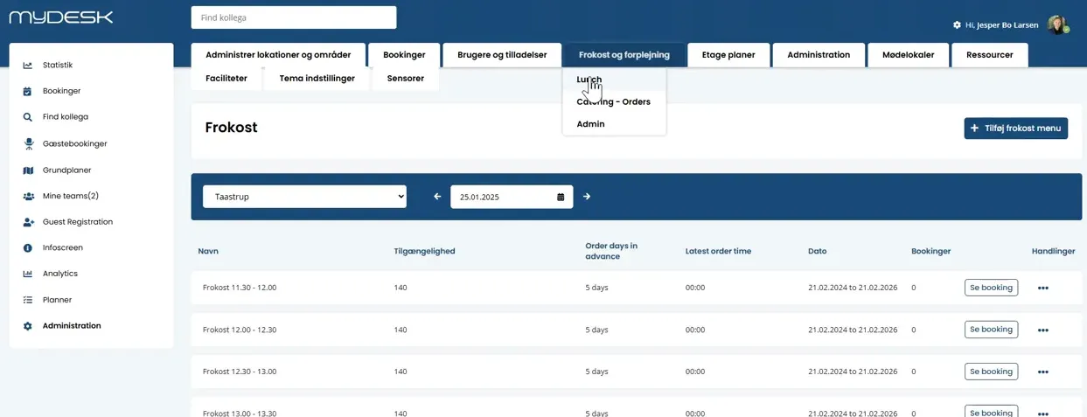Open Guest Registration in sidebar

coord(78,222)
